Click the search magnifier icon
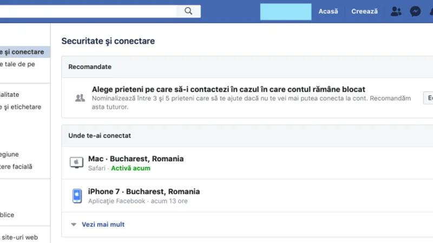The width and height of the screenshot is (433, 243). (188, 11)
